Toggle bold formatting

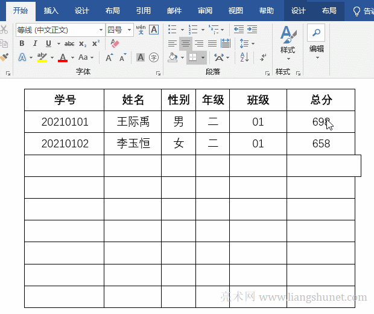(22, 43)
